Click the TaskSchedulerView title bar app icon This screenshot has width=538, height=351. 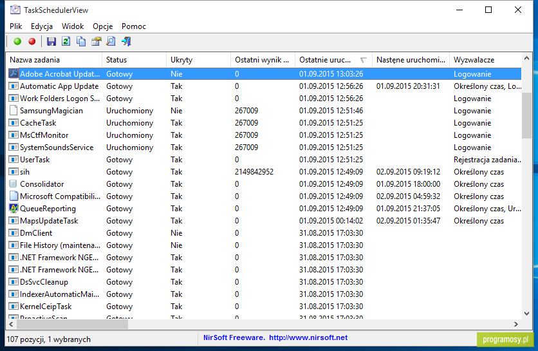(x=15, y=10)
